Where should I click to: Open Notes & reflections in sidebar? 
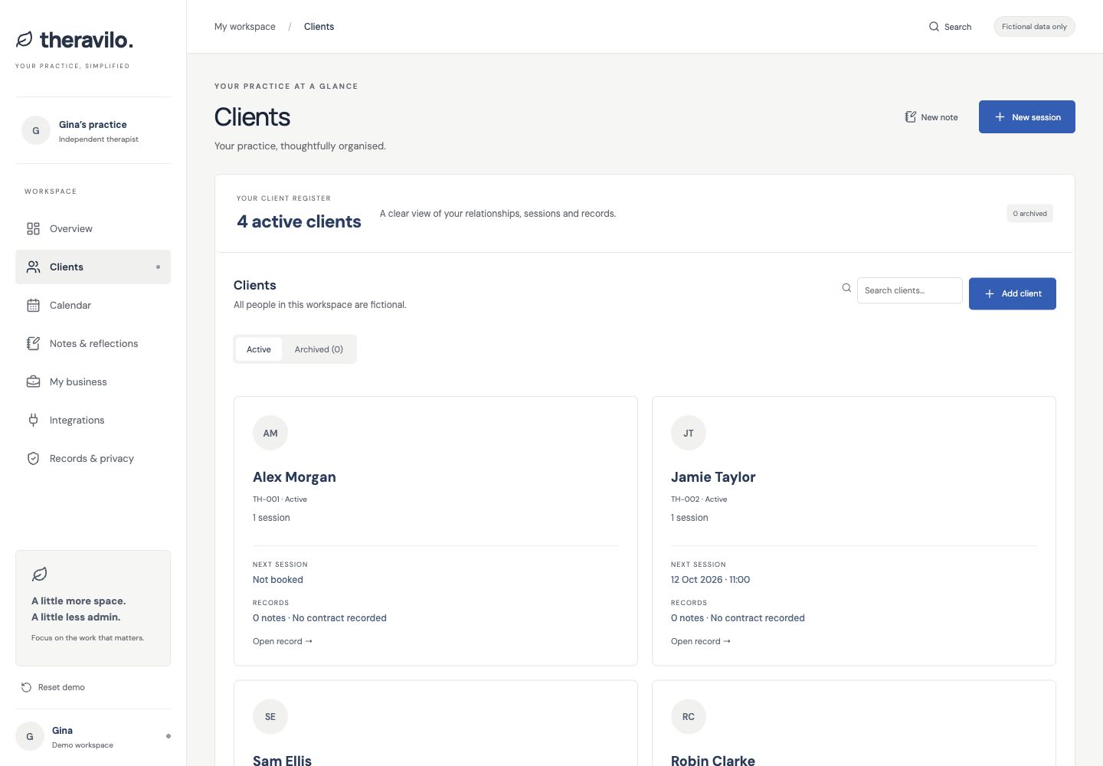tap(93, 343)
